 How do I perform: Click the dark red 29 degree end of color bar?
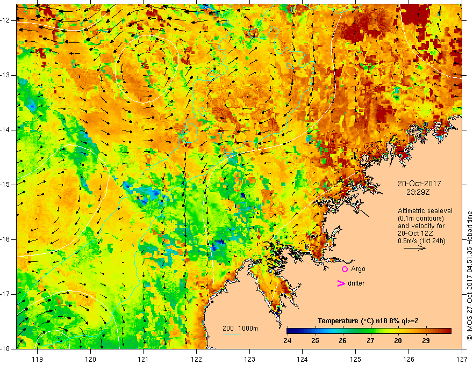(448, 331)
